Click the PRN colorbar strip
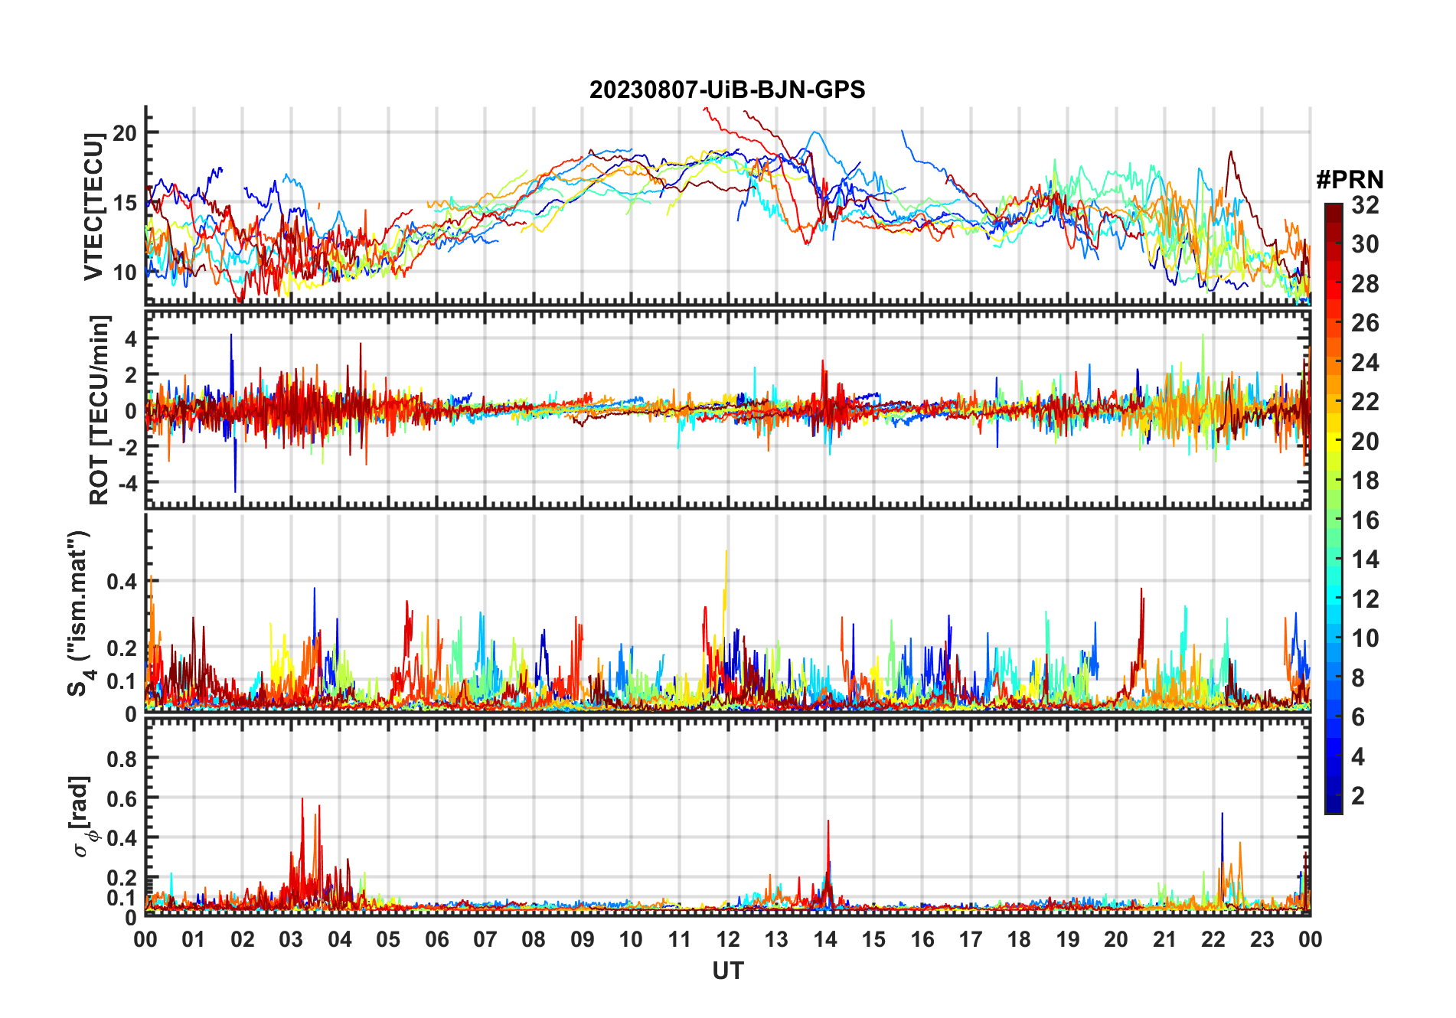Viewport: 1456px width, 1018px height. pos(1333,508)
